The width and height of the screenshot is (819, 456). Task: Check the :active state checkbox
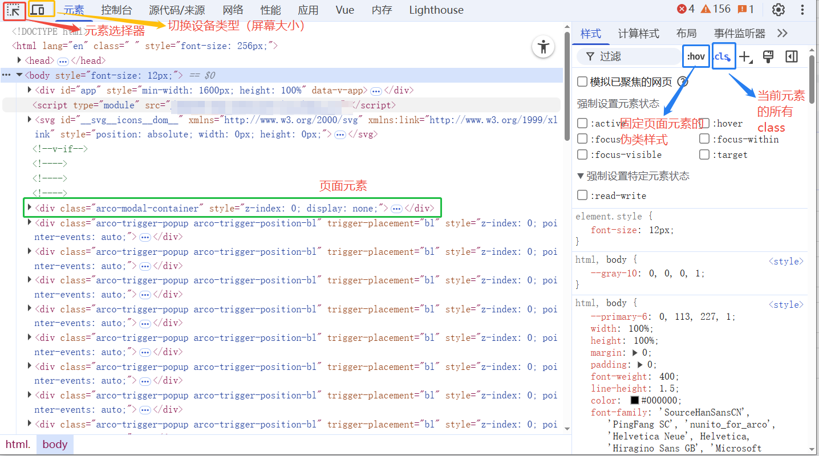[582, 123]
